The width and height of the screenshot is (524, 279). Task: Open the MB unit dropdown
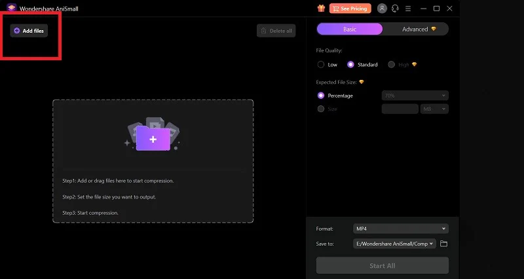434,109
